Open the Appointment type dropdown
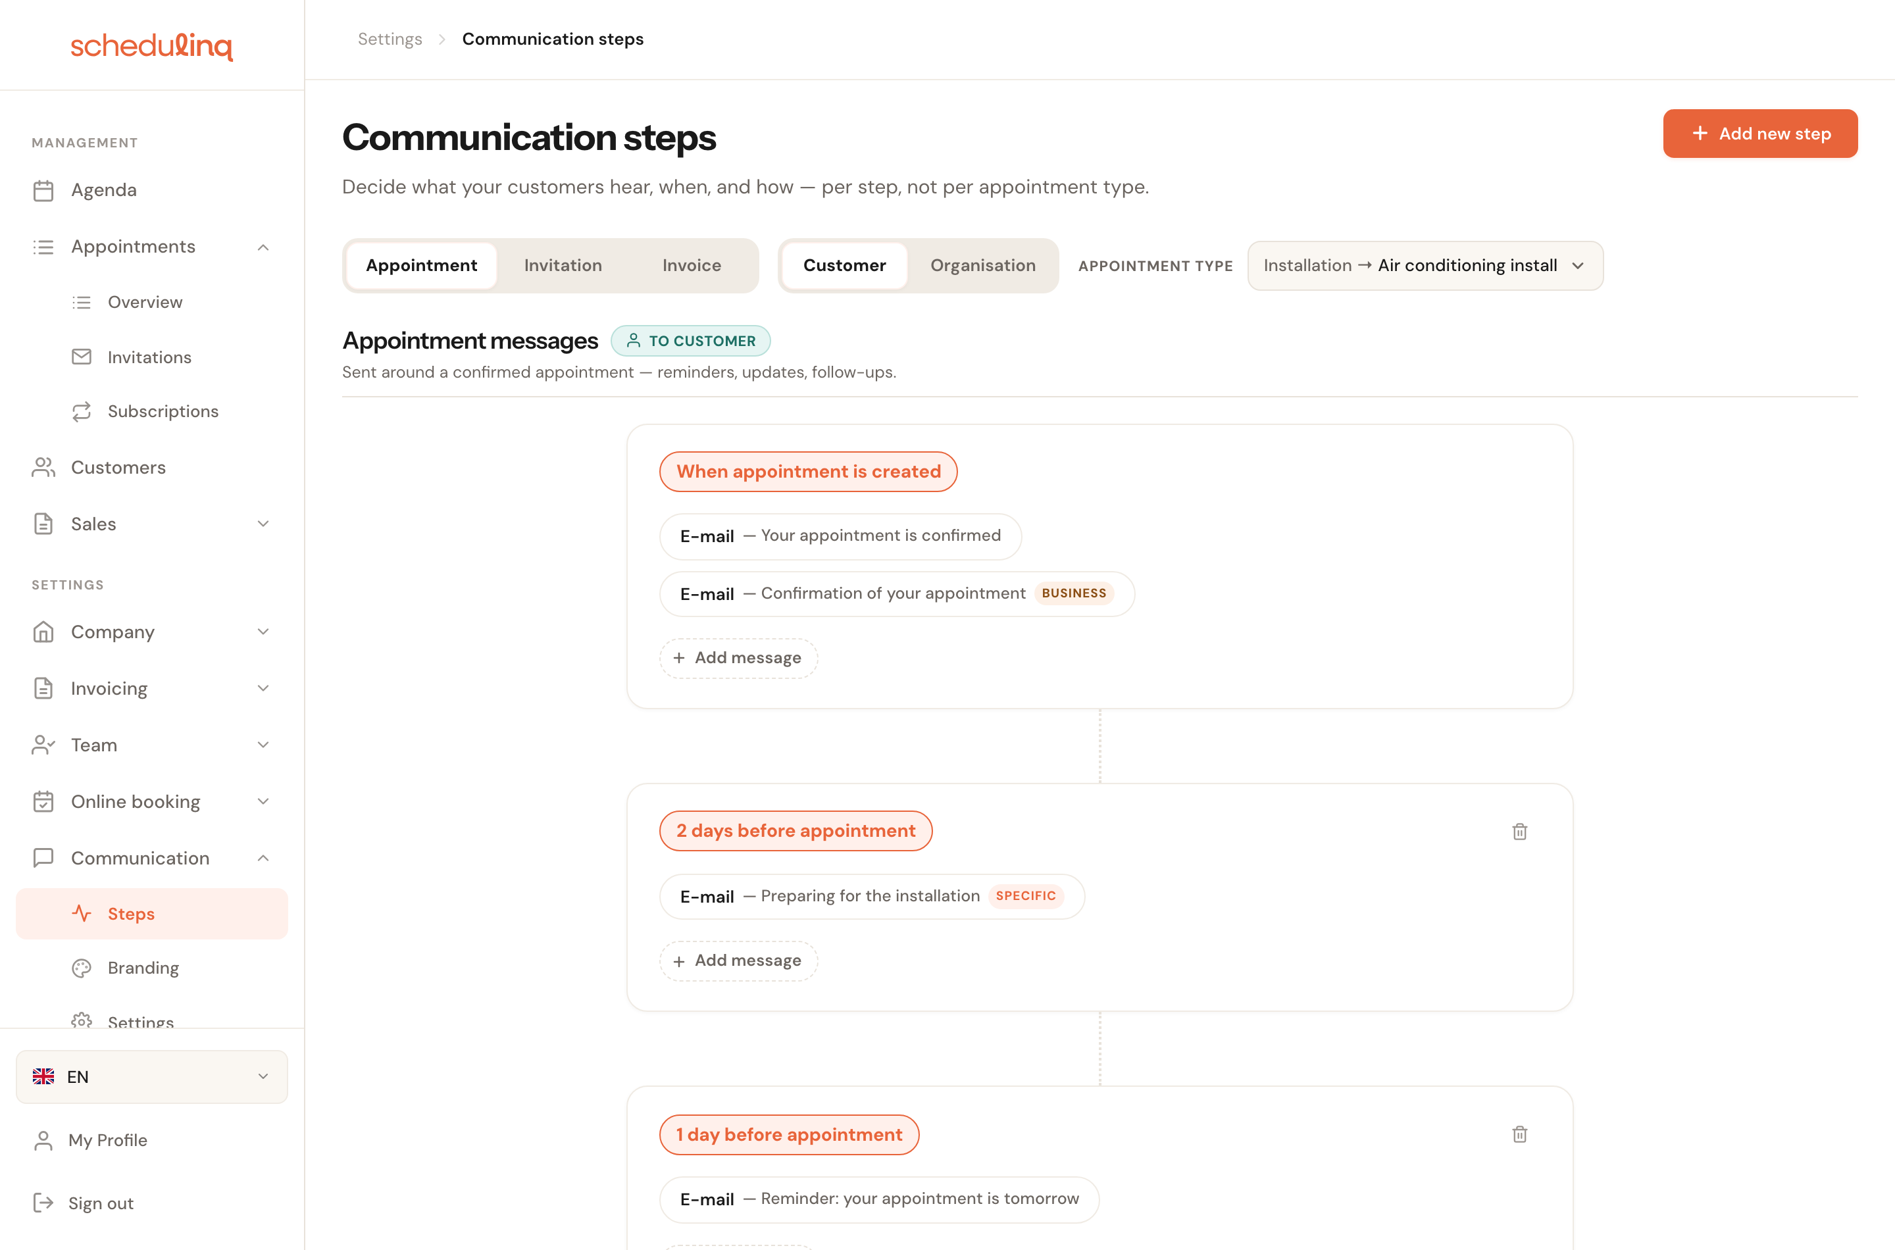The height and width of the screenshot is (1250, 1895). 1425,266
